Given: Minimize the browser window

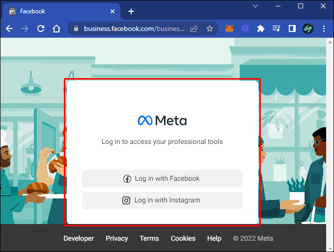Looking at the screenshot, I should click(278, 6).
